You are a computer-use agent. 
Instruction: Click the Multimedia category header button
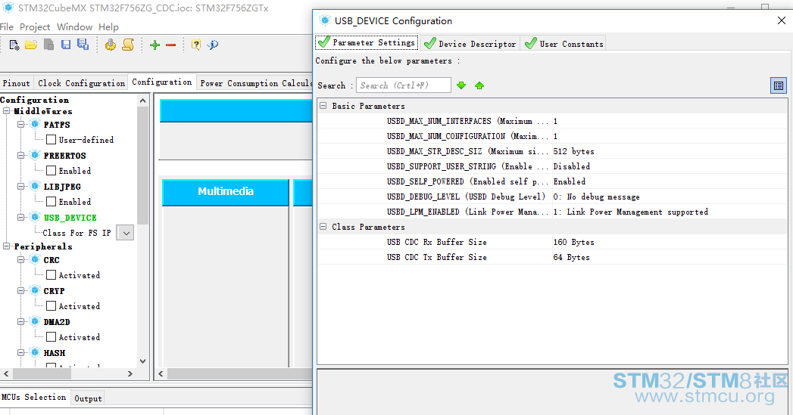coord(226,192)
